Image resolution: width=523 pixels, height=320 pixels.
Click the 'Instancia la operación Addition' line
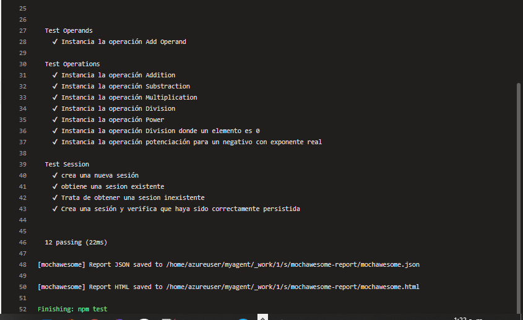[114, 75]
